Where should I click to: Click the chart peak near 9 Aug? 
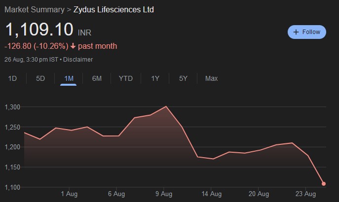pyautogui.click(x=166, y=106)
